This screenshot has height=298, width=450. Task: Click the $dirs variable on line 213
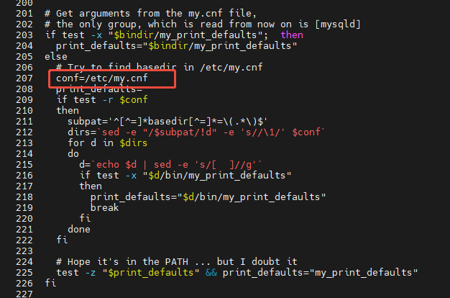click(134, 143)
